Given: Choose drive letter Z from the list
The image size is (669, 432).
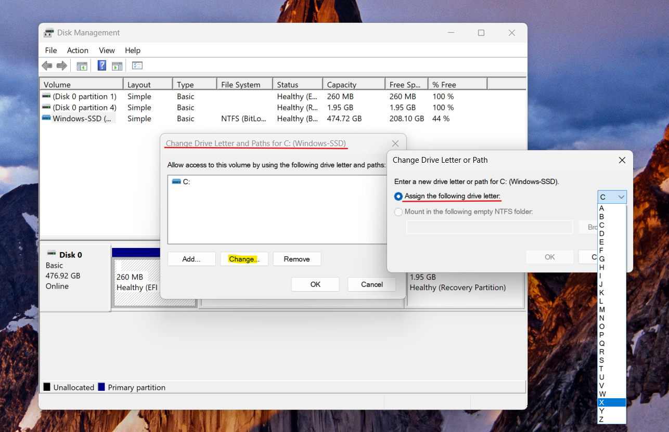Looking at the screenshot, I should coord(612,419).
